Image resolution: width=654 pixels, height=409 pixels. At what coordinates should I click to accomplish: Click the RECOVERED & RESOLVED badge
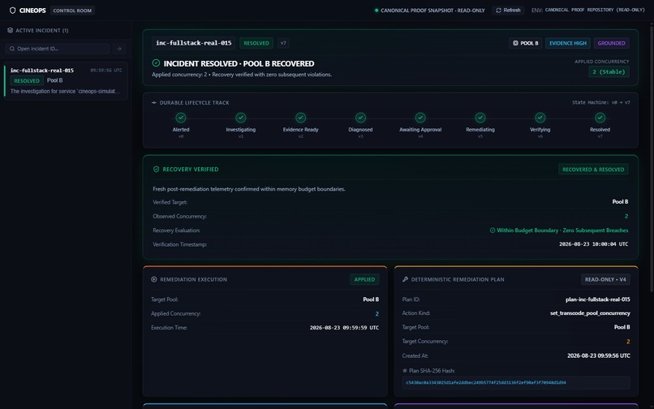tap(593, 170)
